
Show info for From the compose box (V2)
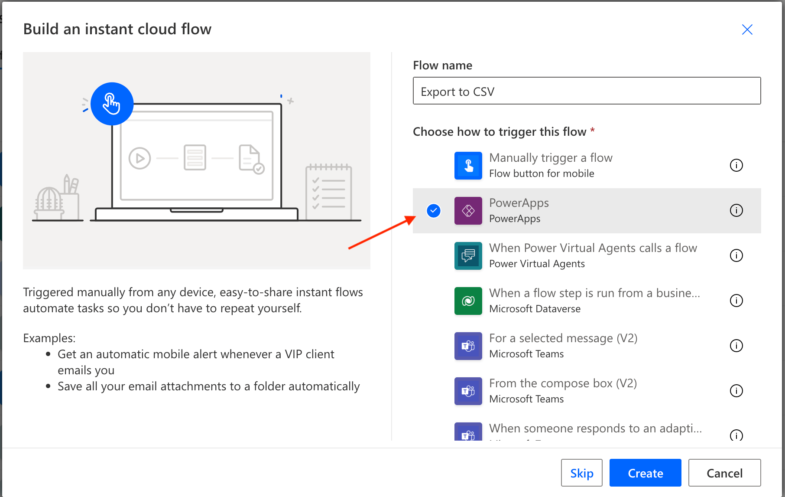tap(736, 391)
